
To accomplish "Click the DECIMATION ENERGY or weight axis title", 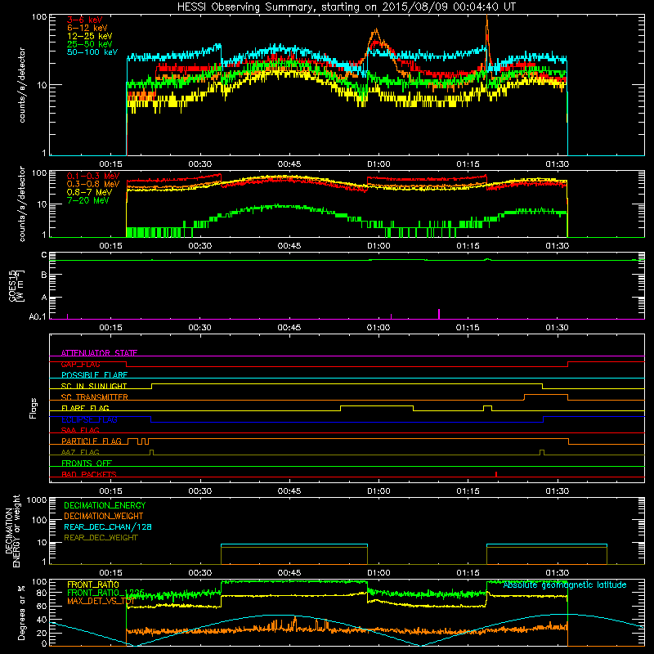I will tap(12, 531).
